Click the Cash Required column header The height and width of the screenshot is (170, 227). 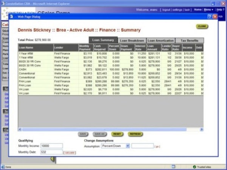pos(101,48)
